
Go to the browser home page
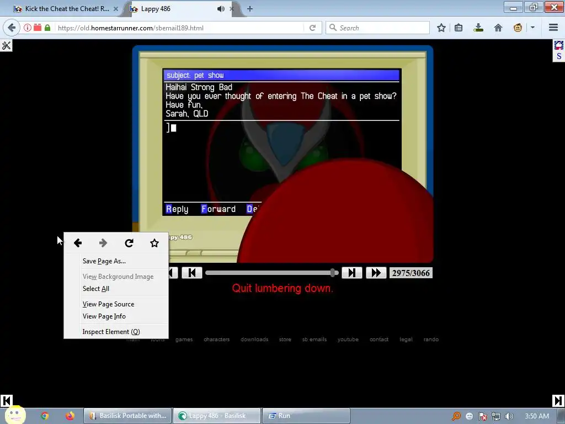498,28
